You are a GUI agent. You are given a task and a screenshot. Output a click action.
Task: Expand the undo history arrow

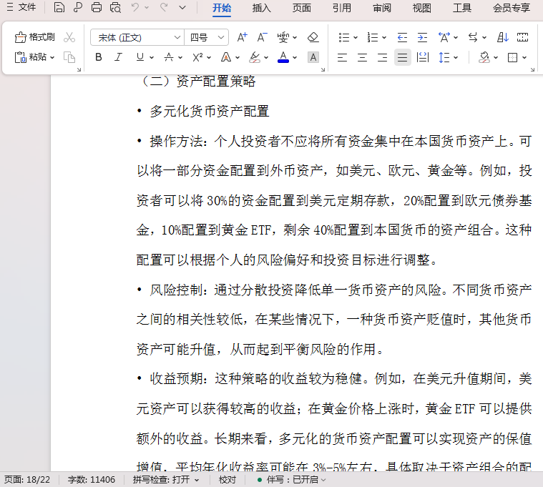[147, 8]
